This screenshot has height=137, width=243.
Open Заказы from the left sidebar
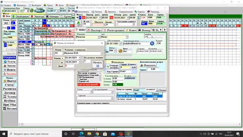click(x=9, y=66)
